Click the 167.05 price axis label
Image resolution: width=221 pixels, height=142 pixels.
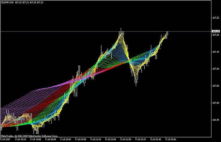(x=216, y=86)
